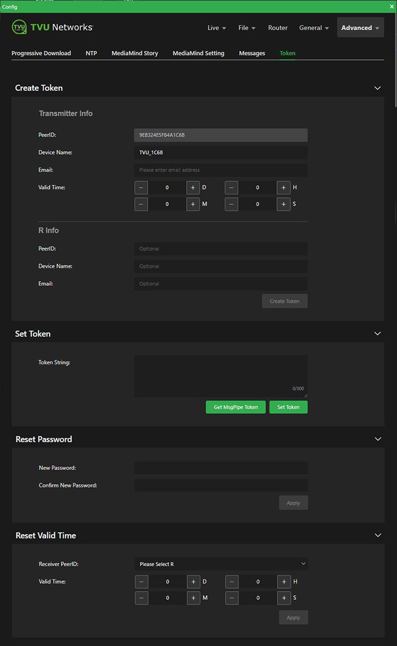
Task: Decrease Days in Reset Valid Time section
Action: (x=142, y=582)
